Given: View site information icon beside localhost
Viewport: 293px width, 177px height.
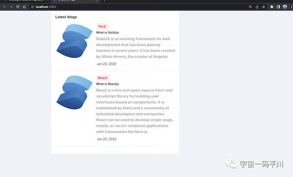Looking at the screenshot, I should click(x=33, y=7).
